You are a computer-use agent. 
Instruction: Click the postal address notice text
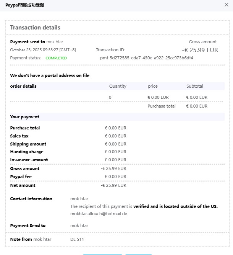point(50,75)
